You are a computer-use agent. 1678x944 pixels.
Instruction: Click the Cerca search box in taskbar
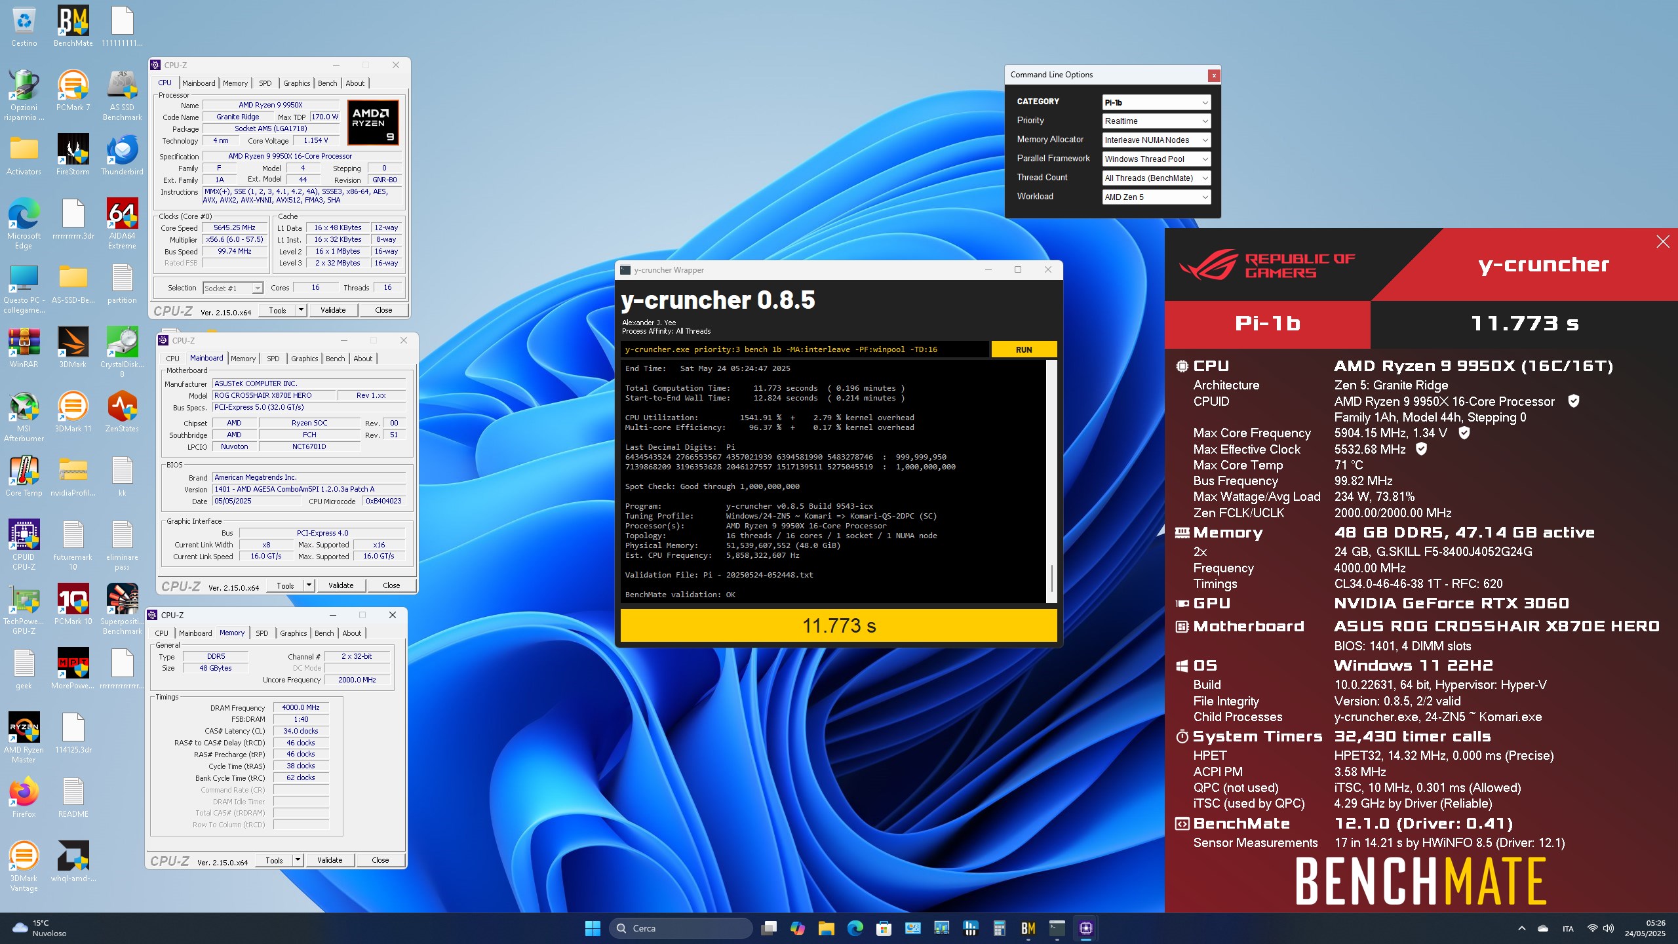pos(681,928)
